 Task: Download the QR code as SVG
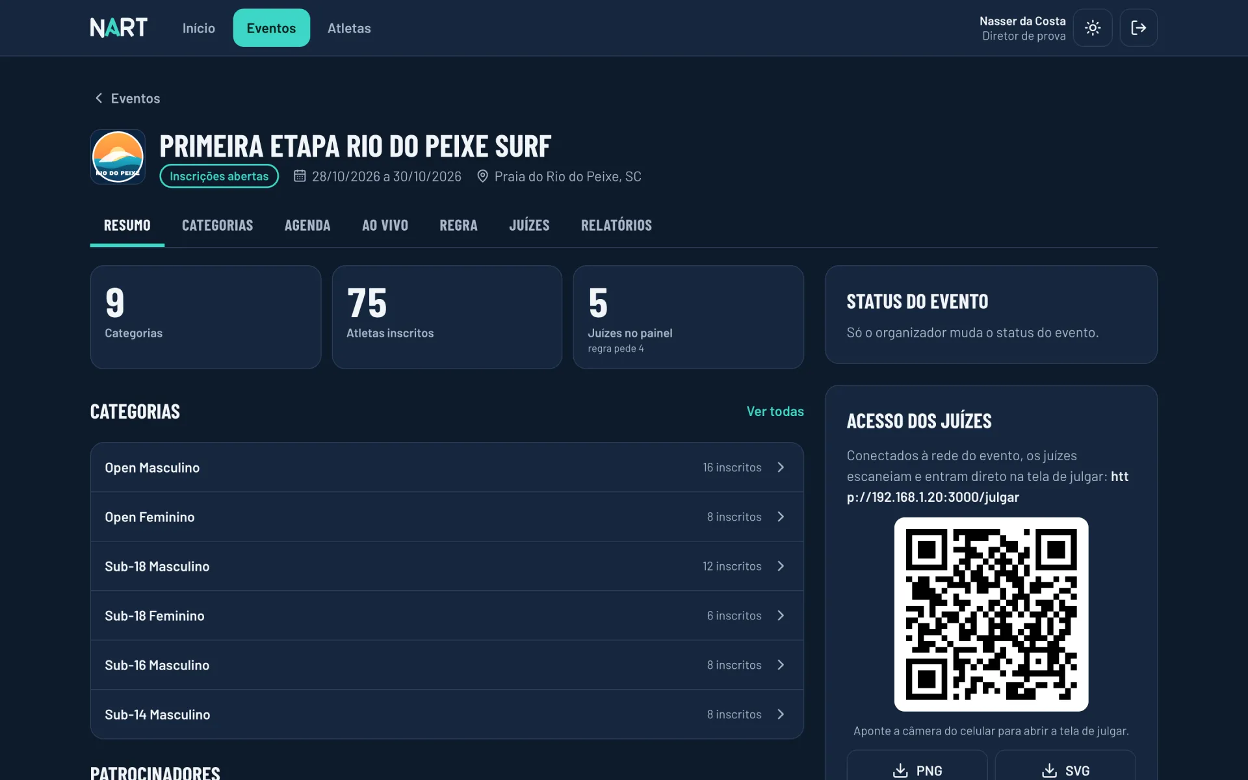1065,766
